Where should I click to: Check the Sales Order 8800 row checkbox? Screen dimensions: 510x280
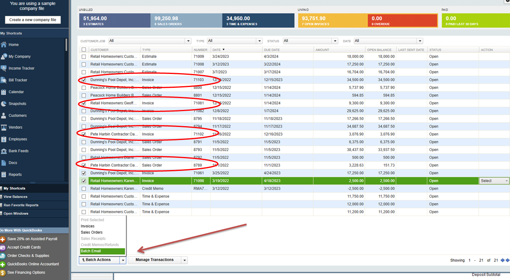click(83, 88)
